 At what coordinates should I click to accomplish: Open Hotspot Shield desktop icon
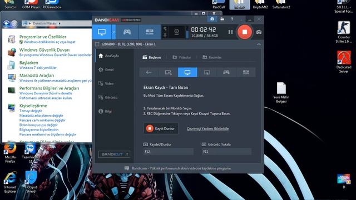(x=31, y=182)
